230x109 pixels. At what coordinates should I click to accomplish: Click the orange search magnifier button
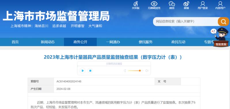pyautogui.click(x=223, y=22)
